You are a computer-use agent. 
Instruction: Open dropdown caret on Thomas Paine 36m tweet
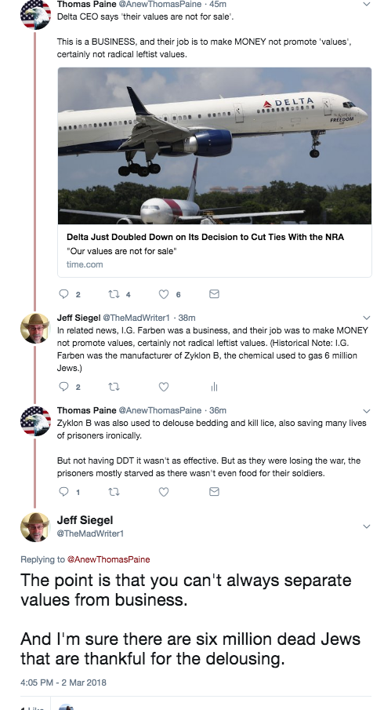pos(367,410)
